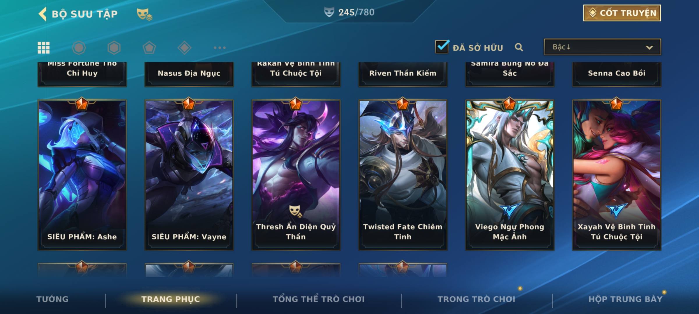Filter by the diamond rarity tier icon
This screenshot has width=699, height=314.
184,48
